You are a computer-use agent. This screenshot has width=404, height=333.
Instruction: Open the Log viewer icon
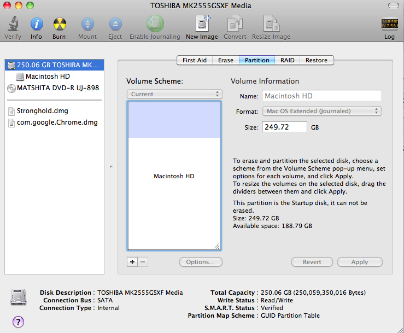click(389, 24)
